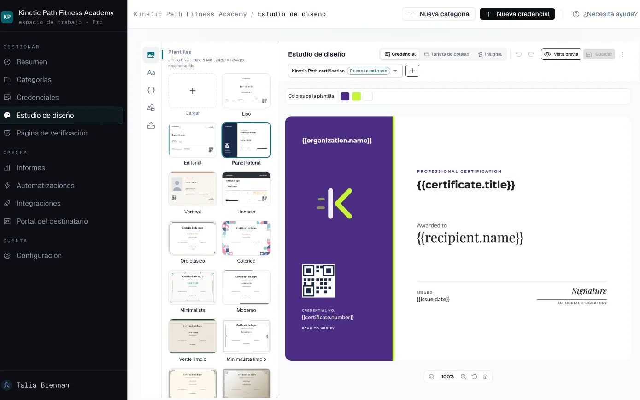Redo the design change
Screen dimensions: 640x400
point(531,54)
